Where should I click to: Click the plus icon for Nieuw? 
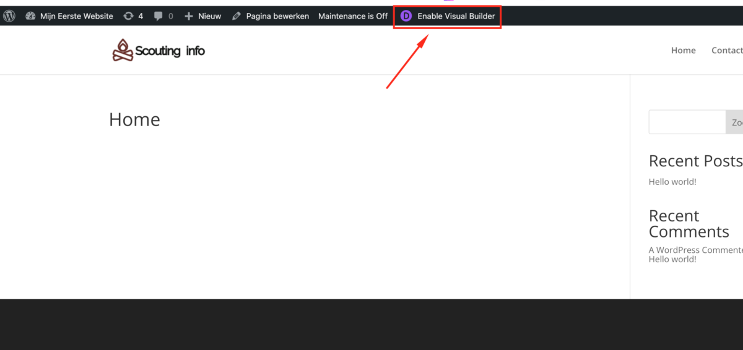click(189, 16)
